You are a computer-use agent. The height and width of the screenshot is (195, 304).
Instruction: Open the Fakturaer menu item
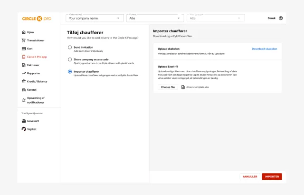tap(33, 65)
